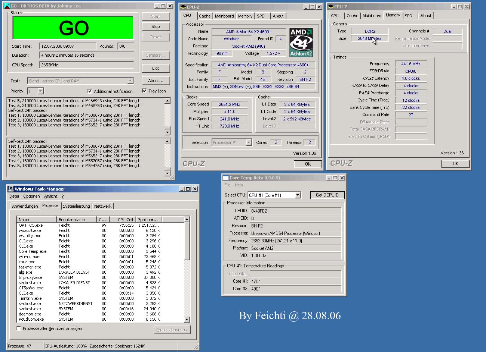486x352 pixels.
Task: Open the Optionen menu in Task-Manager
Action: pyautogui.click(x=31, y=196)
